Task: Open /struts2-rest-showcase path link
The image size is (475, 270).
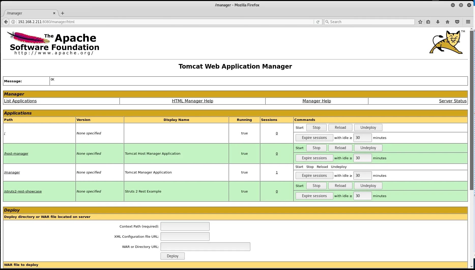Action: pyautogui.click(x=23, y=192)
